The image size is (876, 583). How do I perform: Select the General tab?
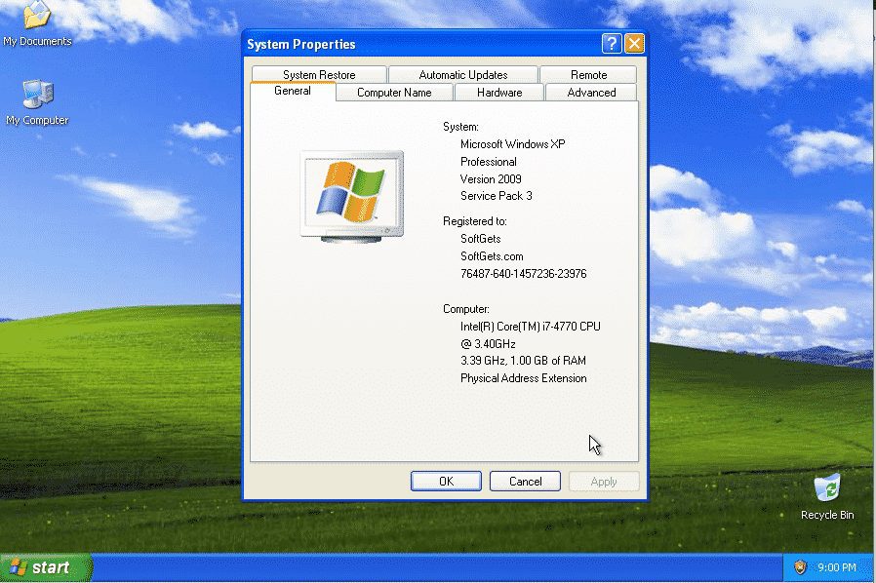[x=293, y=91]
